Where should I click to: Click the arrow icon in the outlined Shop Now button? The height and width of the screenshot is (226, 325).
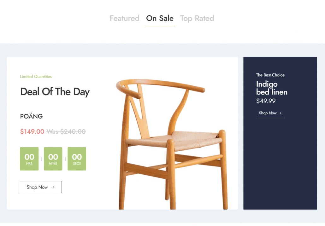(53, 187)
